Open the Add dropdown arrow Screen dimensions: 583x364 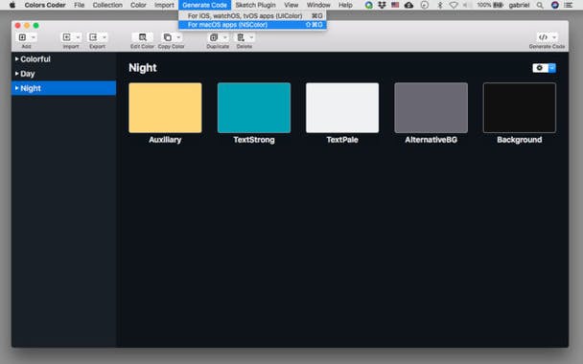click(34, 37)
